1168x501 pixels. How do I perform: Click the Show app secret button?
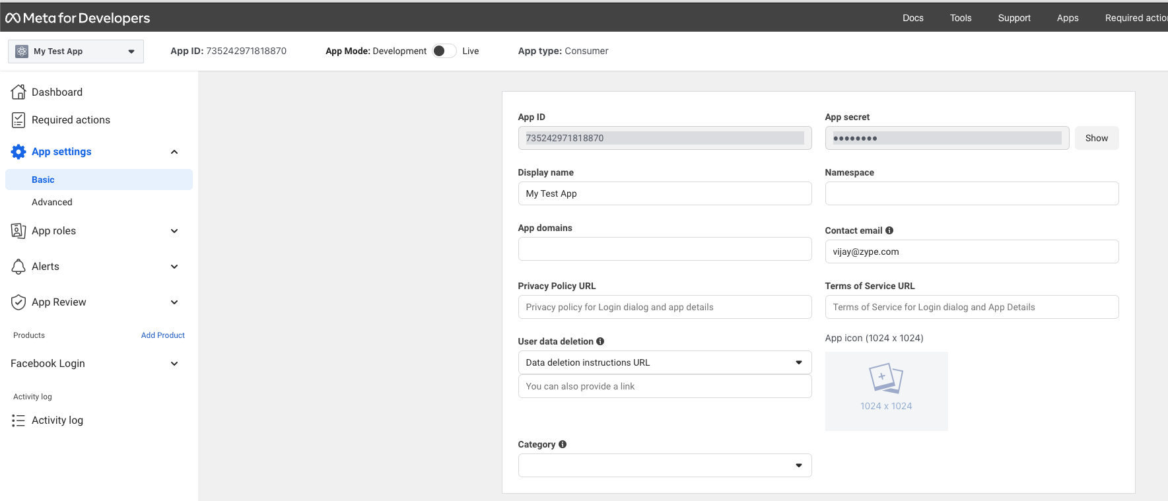tap(1097, 138)
